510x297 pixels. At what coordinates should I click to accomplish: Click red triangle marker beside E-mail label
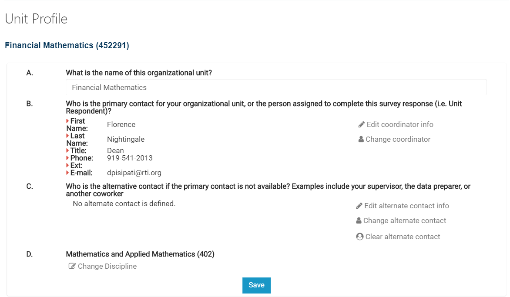67,173
